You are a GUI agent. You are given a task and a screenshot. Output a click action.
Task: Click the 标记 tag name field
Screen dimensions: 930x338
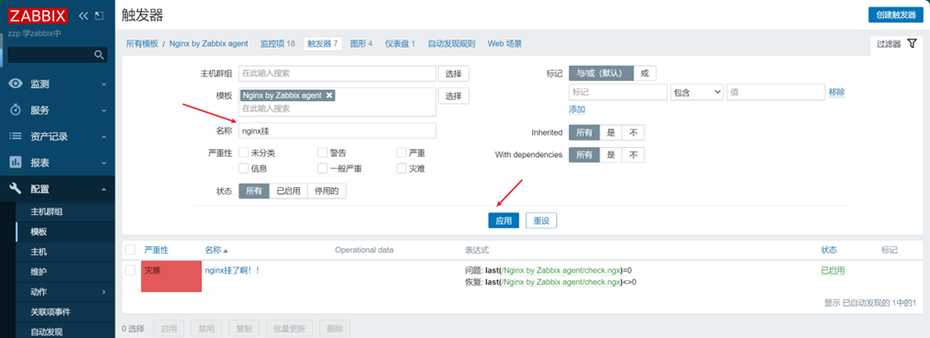tap(618, 93)
